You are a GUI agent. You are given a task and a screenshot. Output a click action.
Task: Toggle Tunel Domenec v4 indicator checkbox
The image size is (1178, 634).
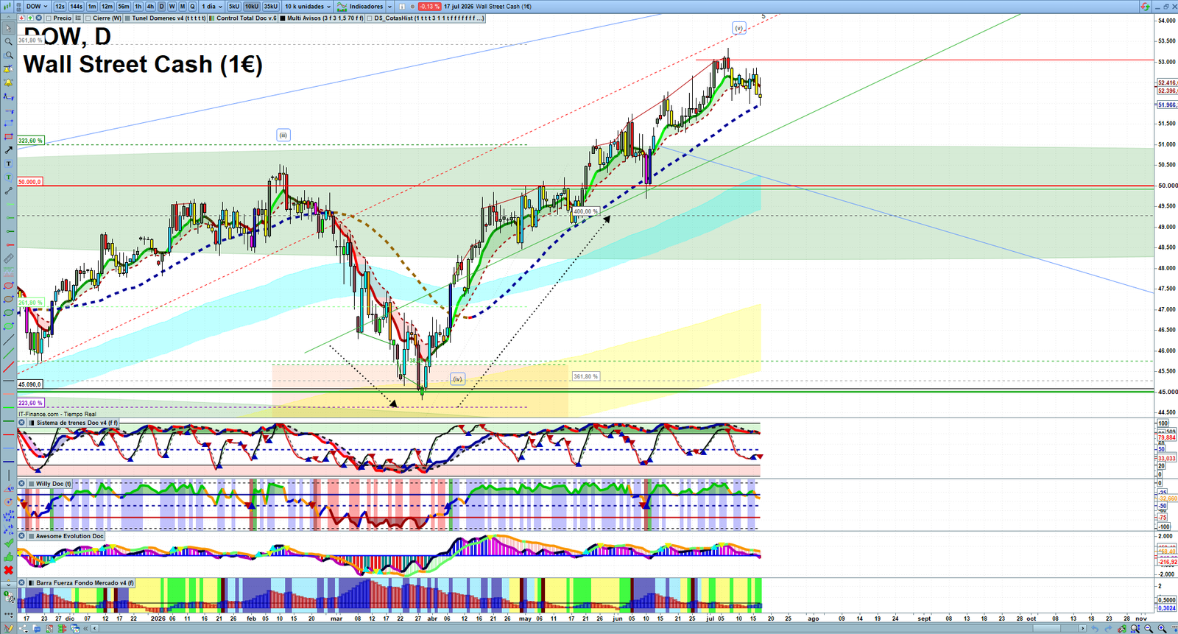pyautogui.click(x=128, y=18)
